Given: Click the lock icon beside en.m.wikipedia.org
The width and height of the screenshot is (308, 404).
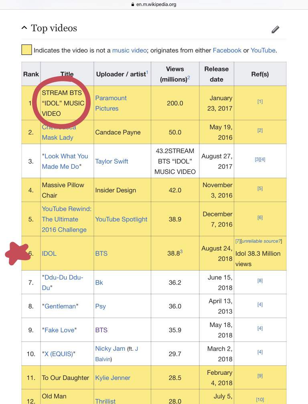Looking at the screenshot, I should coord(133,4).
